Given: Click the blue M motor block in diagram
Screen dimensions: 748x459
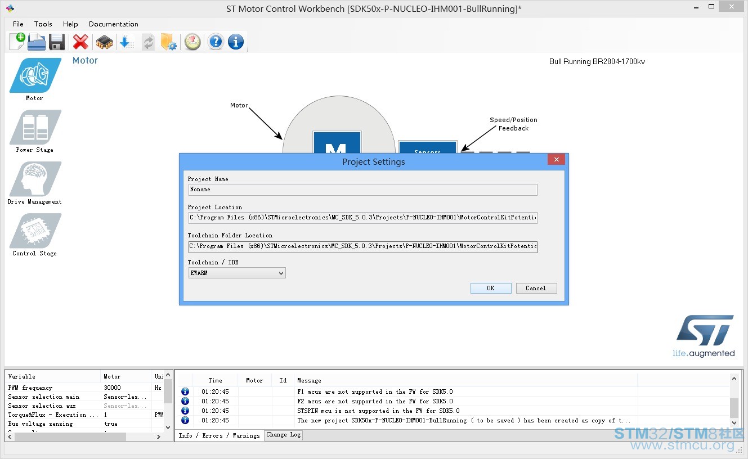Looking at the screenshot, I should [x=337, y=142].
